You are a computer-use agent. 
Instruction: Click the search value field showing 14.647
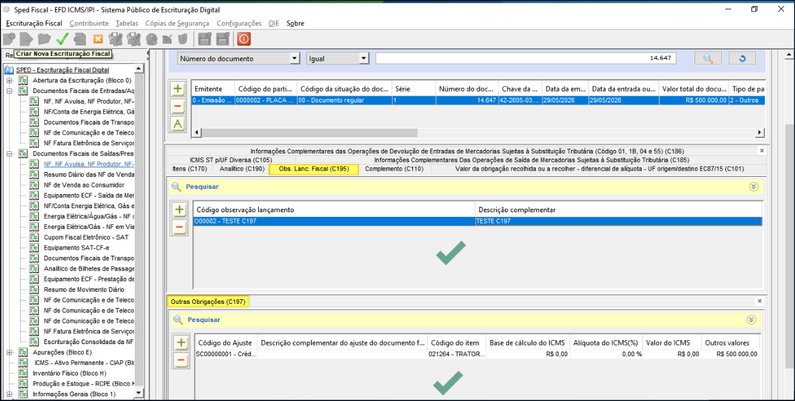tap(526, 58)
